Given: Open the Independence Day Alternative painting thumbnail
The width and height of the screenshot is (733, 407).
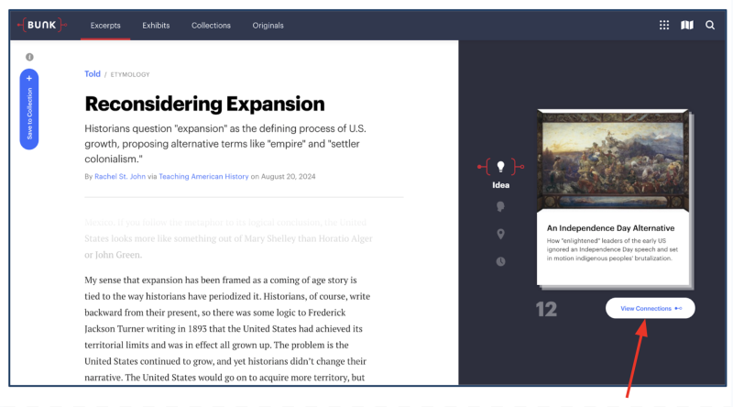Looking at the screenshot, I should click(x=610, y=160).
